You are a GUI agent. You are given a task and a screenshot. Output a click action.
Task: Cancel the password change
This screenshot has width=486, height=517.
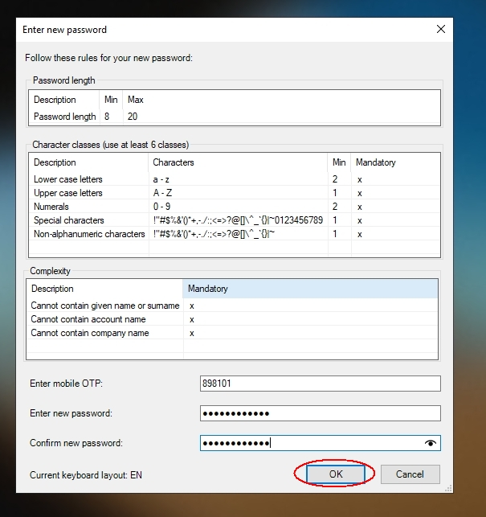coord(410,474)
